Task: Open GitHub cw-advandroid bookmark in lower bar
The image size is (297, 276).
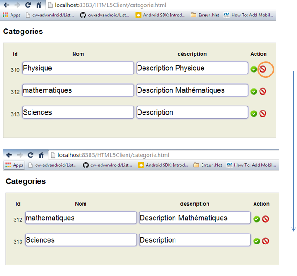Action: coord(107,165)
